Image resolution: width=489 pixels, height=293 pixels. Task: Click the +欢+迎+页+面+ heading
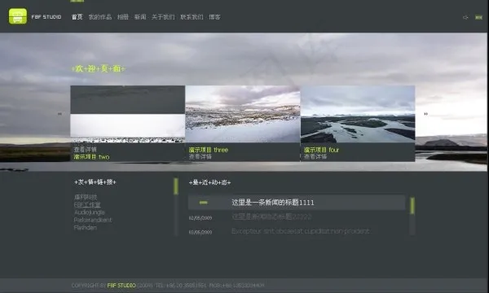pos(99,68)
